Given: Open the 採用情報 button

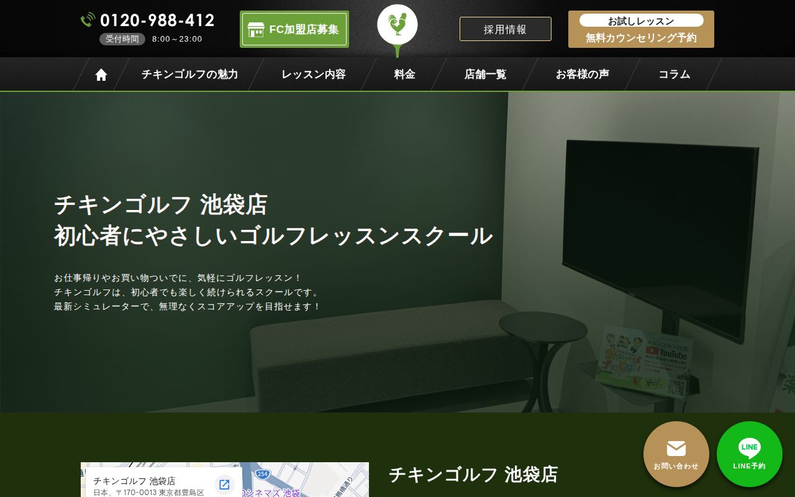Looking at the screenshot, I should click(506, 29).
